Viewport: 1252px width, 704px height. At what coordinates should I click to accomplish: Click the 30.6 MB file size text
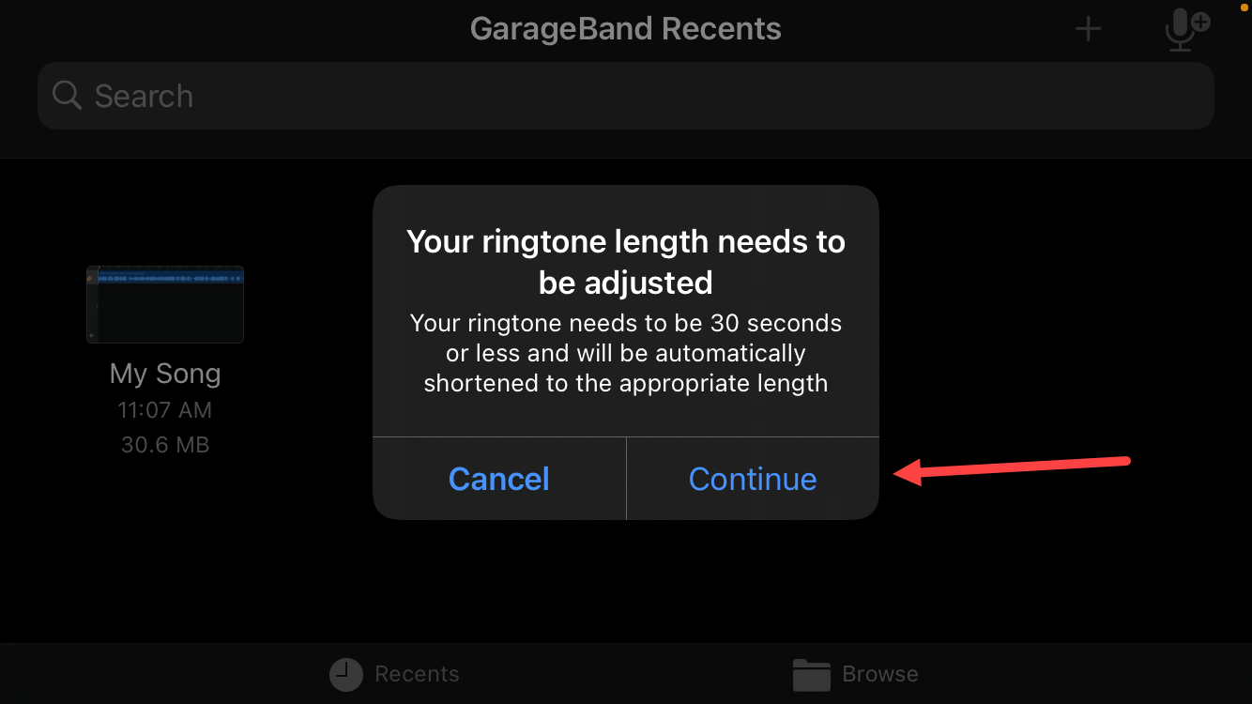(x=165, y=445)
